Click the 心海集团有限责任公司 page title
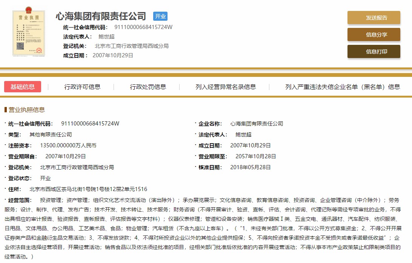Image resolution: width=412 pixels, height=263 pixels. click(101, 16)
